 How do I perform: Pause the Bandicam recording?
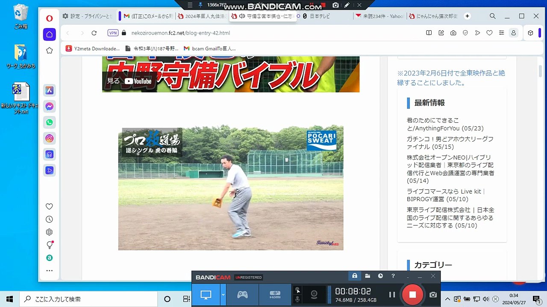[x=392, y=295]
